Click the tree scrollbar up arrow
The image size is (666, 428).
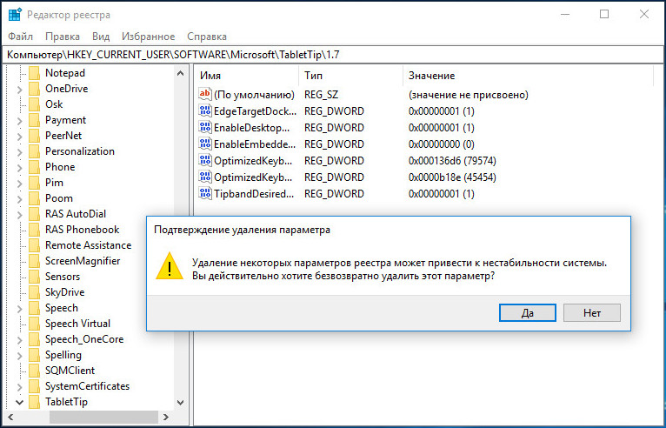(x=180, y=73)
